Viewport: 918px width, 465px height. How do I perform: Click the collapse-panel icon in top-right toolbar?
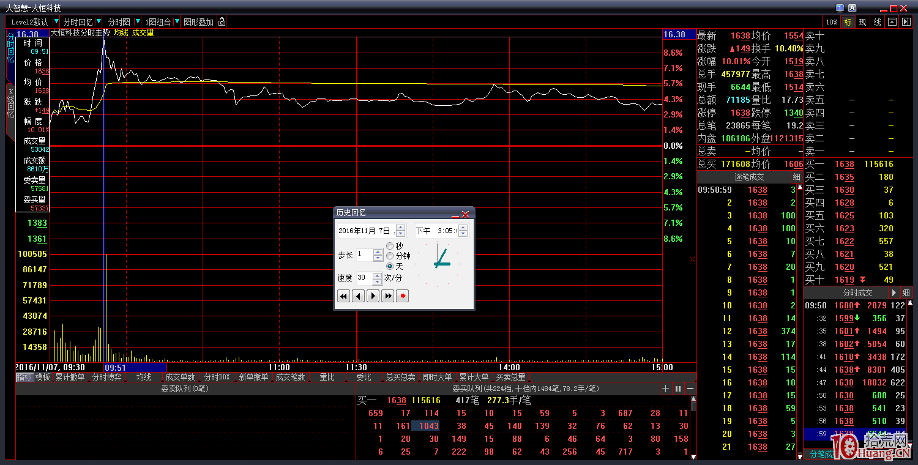click(892, 22)
